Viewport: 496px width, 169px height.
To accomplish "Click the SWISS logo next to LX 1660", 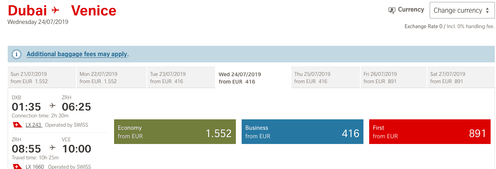I will click(x=17, y=166).
